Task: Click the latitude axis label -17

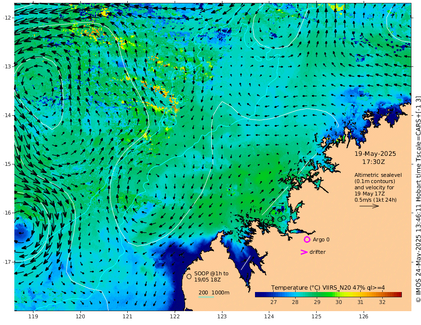Action: point(7,262)
